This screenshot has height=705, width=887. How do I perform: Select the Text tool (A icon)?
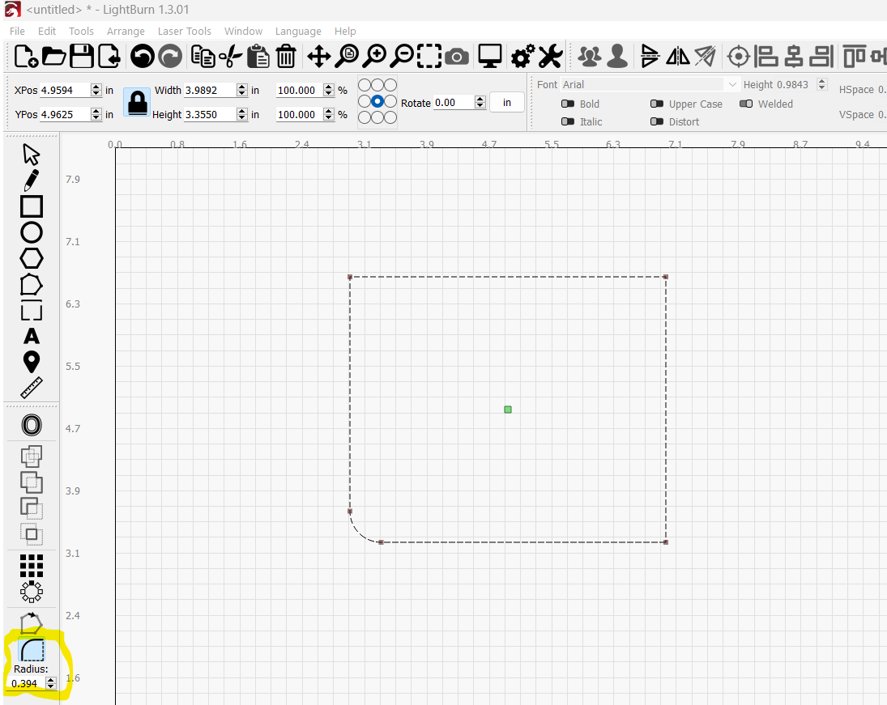[x=32, y=337]
